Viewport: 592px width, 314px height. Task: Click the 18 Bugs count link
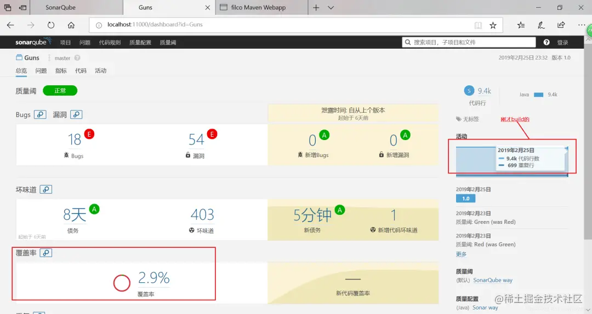(75, 139)
